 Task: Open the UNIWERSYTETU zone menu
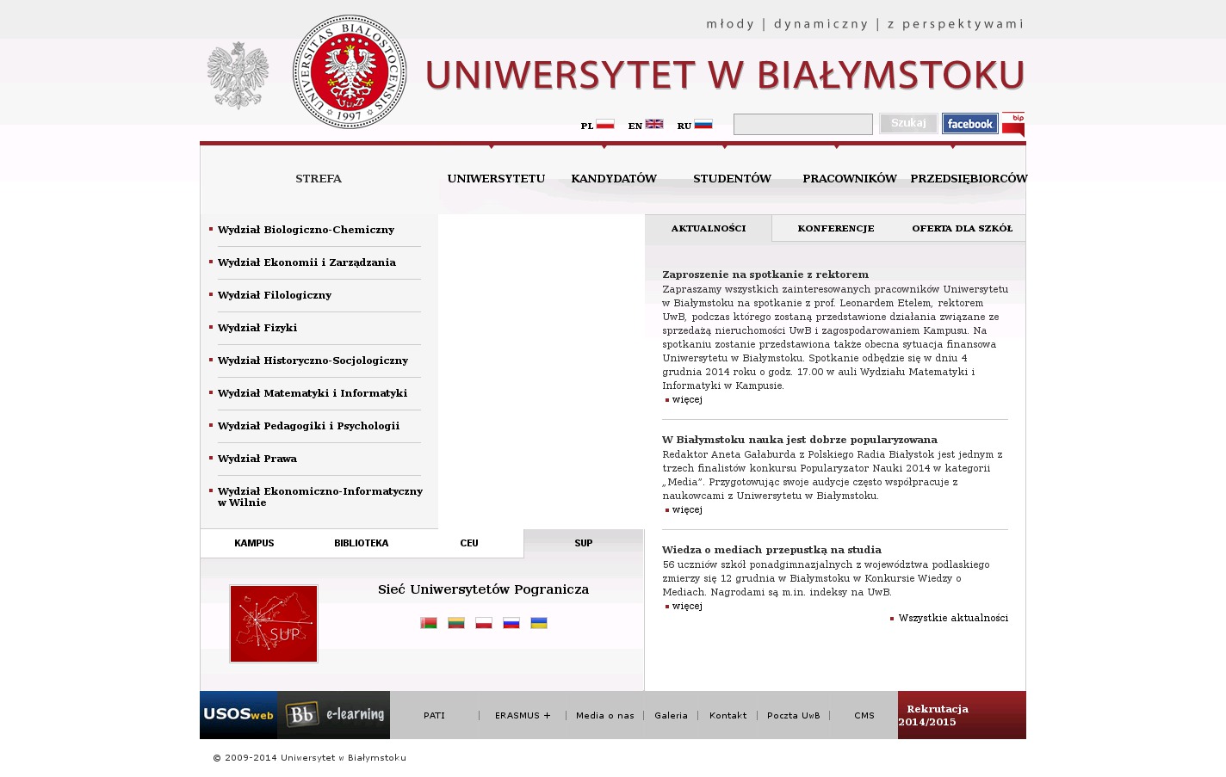click(496, 179)
